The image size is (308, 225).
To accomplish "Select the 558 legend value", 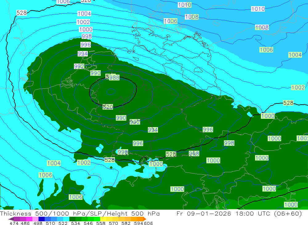I will pos(101,223).
